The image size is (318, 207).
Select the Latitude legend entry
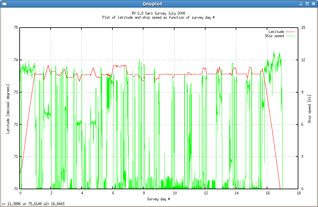276,32
